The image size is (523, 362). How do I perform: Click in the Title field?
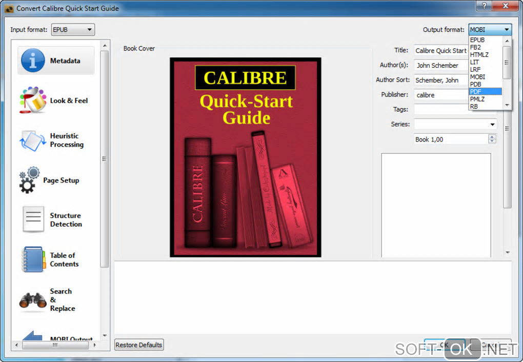[x=441, y=50]
